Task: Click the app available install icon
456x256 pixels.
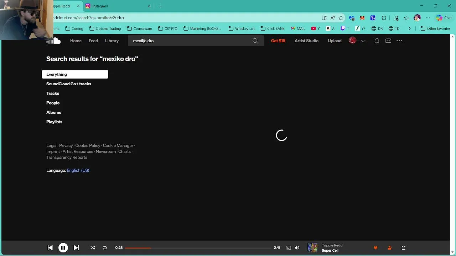Action: pos(324,18)
